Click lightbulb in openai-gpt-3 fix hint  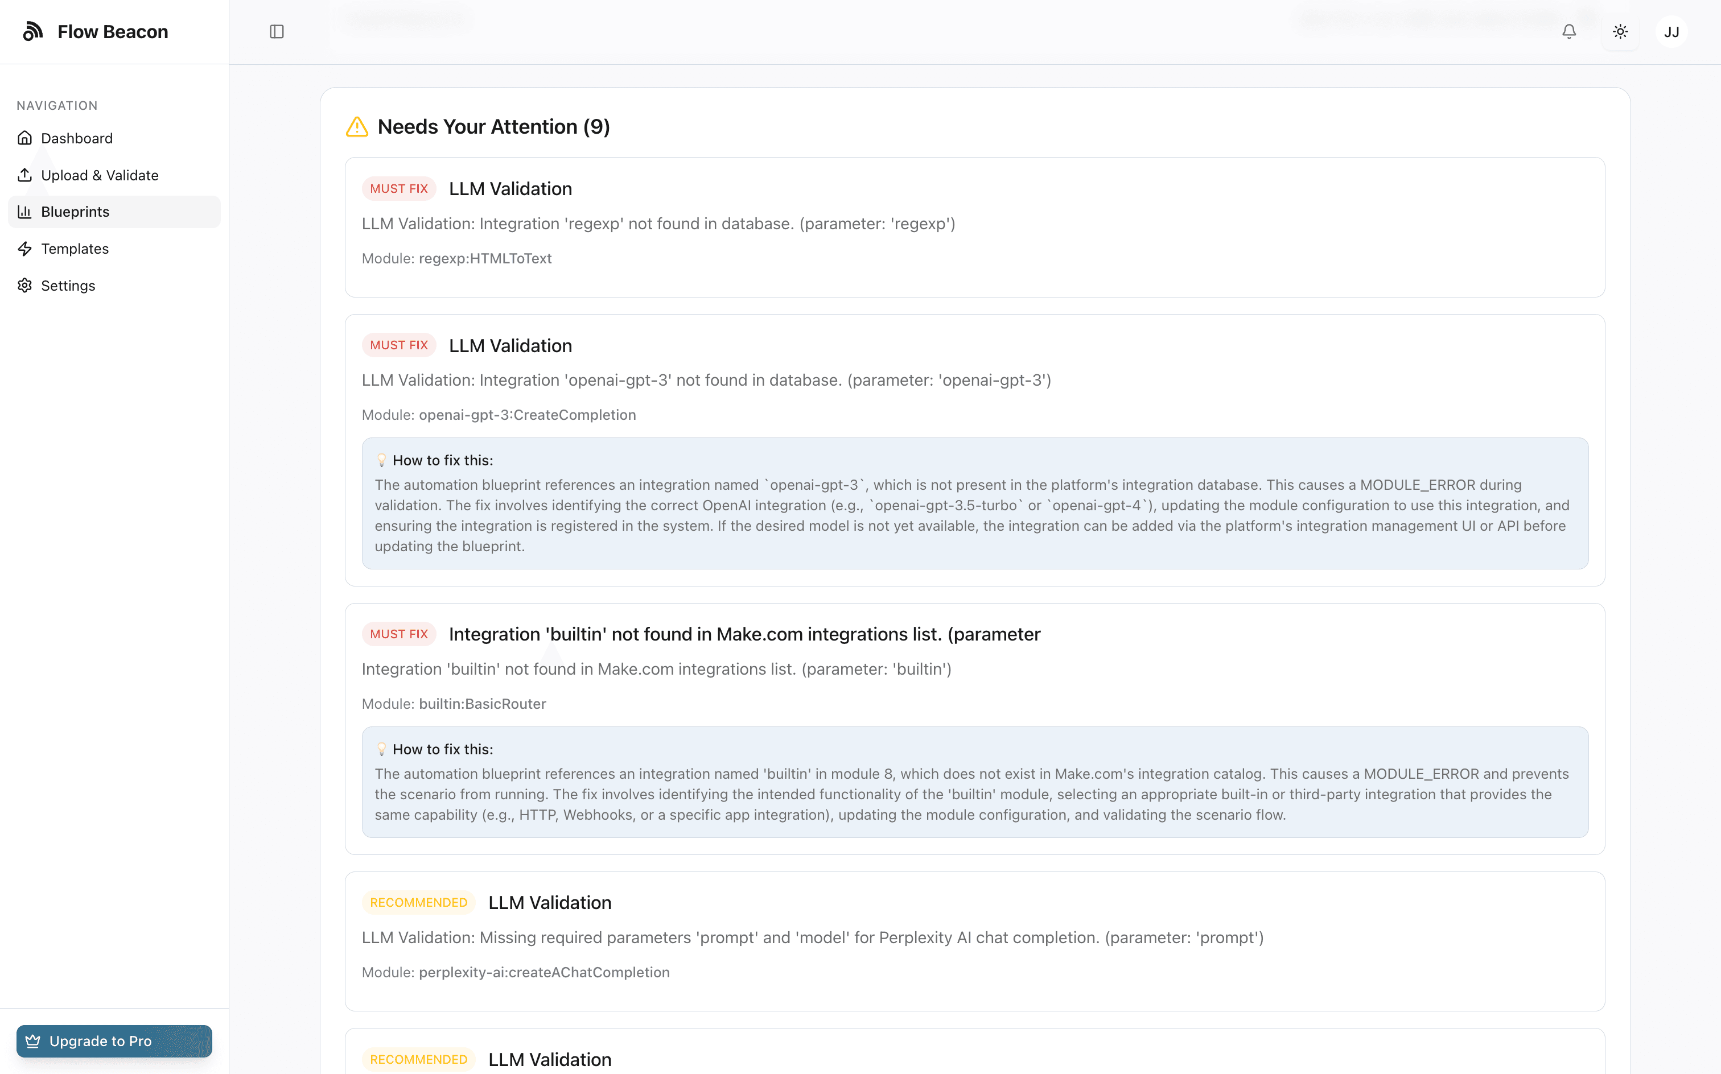tap(381, 460)
